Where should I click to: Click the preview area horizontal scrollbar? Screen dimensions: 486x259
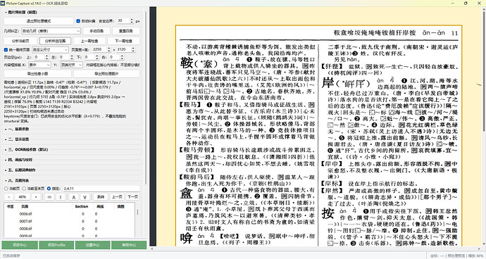(x=316, y=248)
